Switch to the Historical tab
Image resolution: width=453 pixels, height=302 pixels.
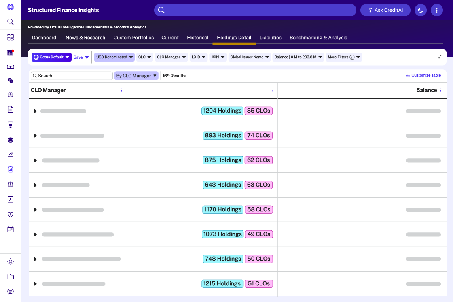[198, 38]
